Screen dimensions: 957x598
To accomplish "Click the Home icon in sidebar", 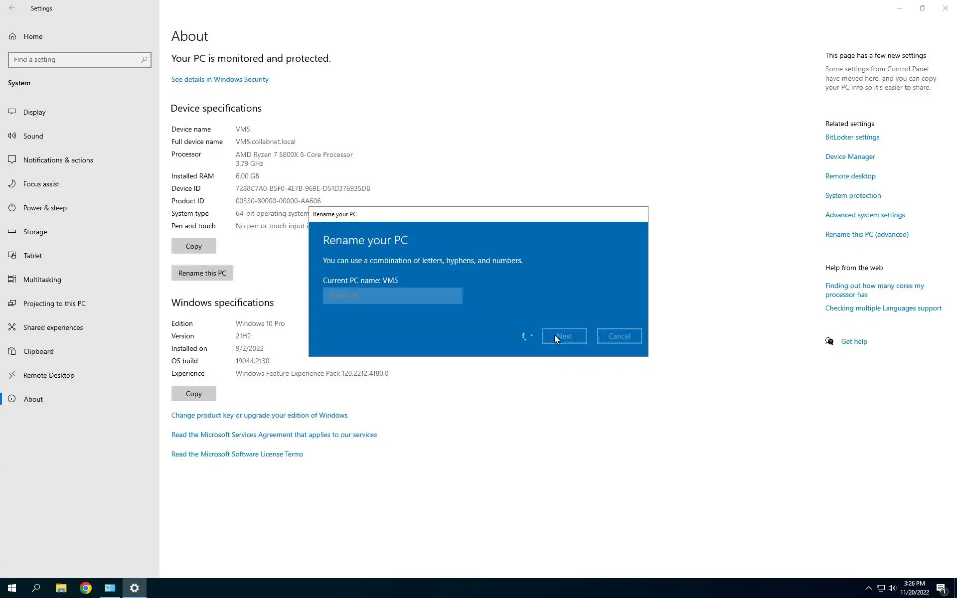I will 12,36.
